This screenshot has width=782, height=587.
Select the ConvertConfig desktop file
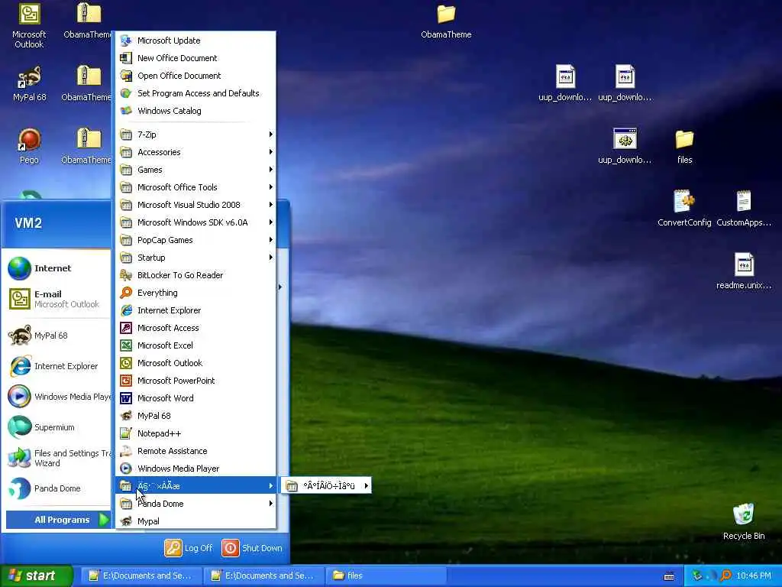click(x=684, y=209)
